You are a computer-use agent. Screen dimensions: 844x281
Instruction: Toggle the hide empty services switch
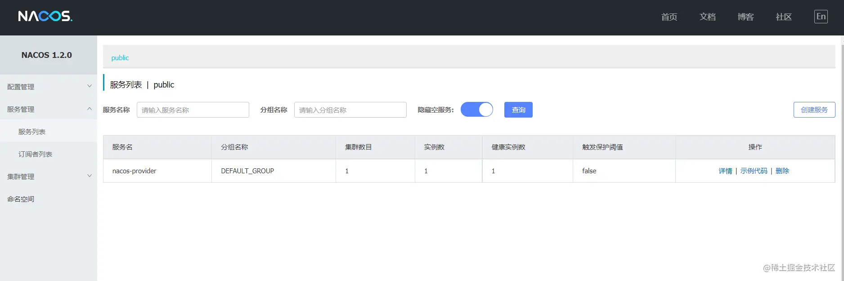[477, 110]
